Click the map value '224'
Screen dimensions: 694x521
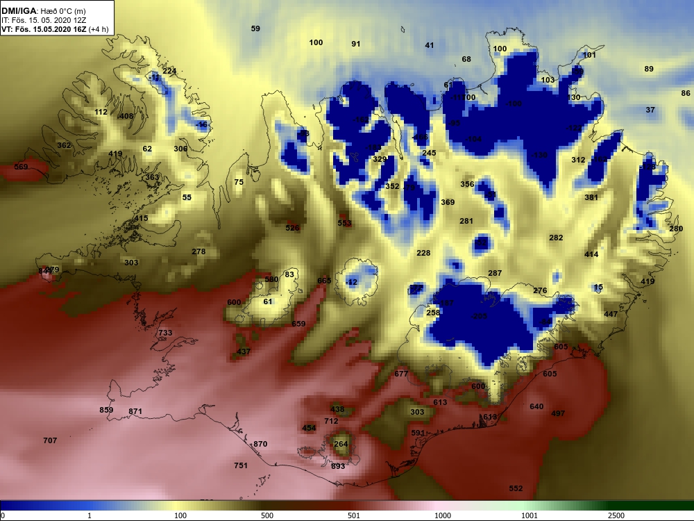(x=169, y=71)
